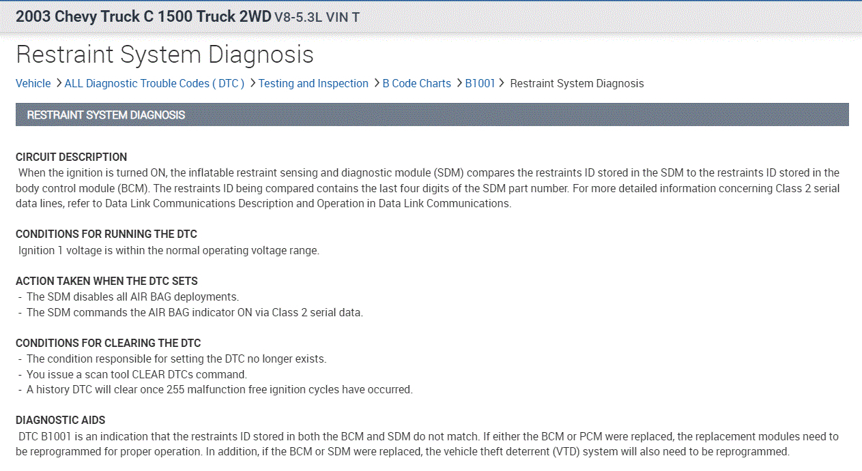Click the Vehicle breadcrumb link

tap(33, 83)
